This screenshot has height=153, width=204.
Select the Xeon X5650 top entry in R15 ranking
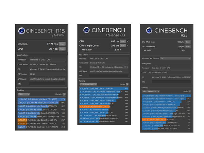pyautogui.click(x=41, y=99)
